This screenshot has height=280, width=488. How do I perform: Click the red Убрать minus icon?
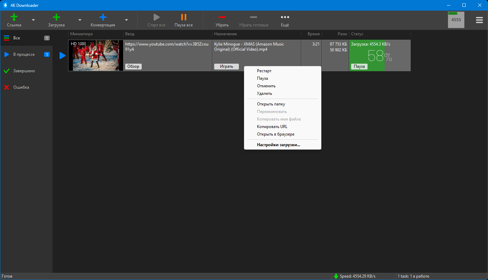tap(222, 17)
